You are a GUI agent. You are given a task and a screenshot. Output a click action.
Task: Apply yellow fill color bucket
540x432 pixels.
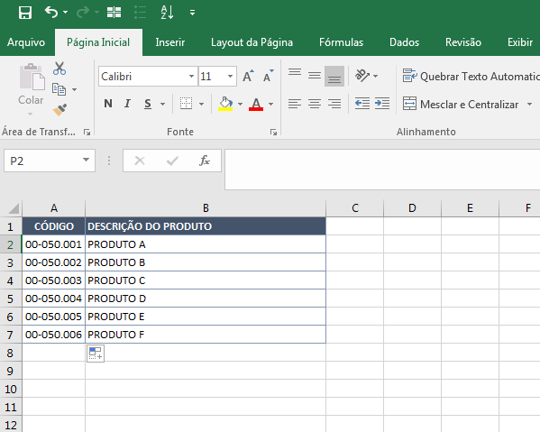[225, 104]
